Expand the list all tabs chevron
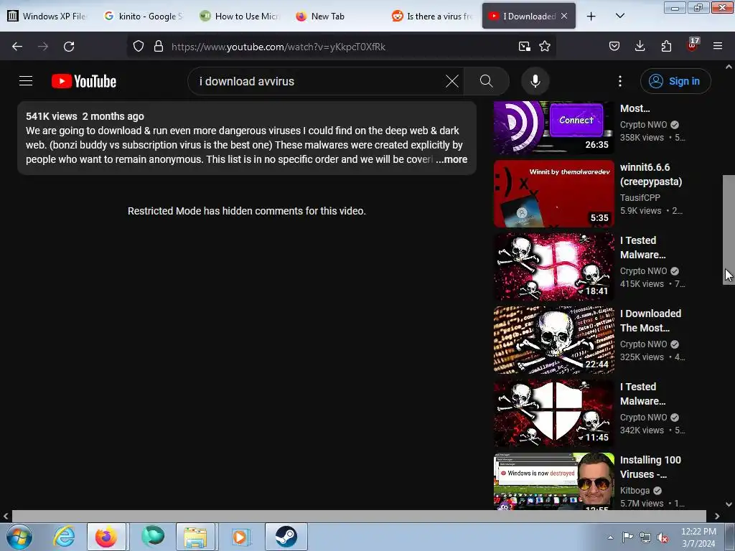This screenshot has height=551, width=735. pyautogui.click(x=619, y=16)
